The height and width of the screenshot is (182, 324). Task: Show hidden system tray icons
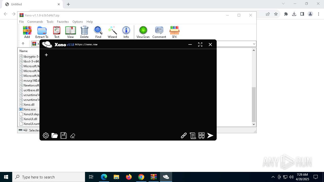pyautogui.click(x=273, y=177)
